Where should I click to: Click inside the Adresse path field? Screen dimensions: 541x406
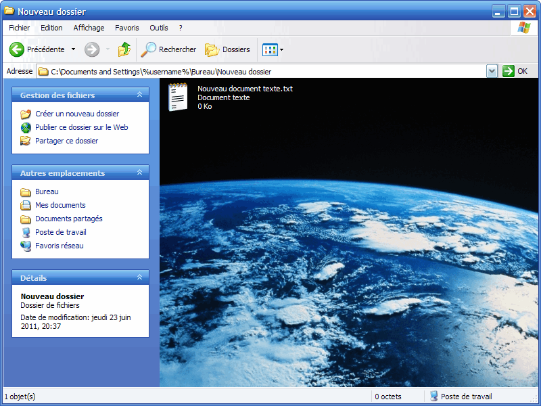[203, 70]
